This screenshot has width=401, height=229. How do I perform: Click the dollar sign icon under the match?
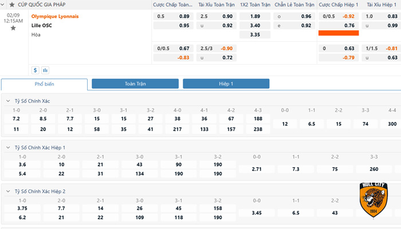point(36,70)
